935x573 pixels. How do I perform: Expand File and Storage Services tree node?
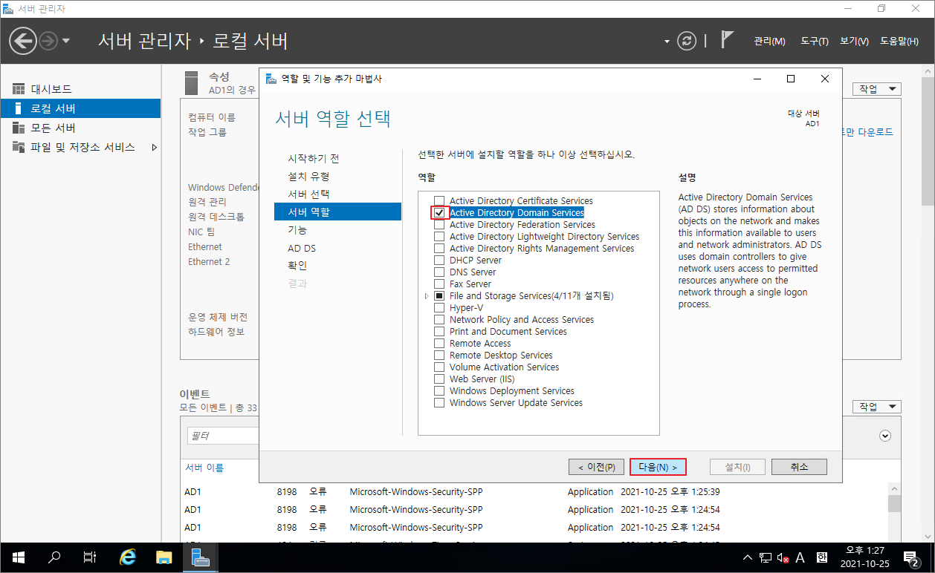click(x=427, y=296)
